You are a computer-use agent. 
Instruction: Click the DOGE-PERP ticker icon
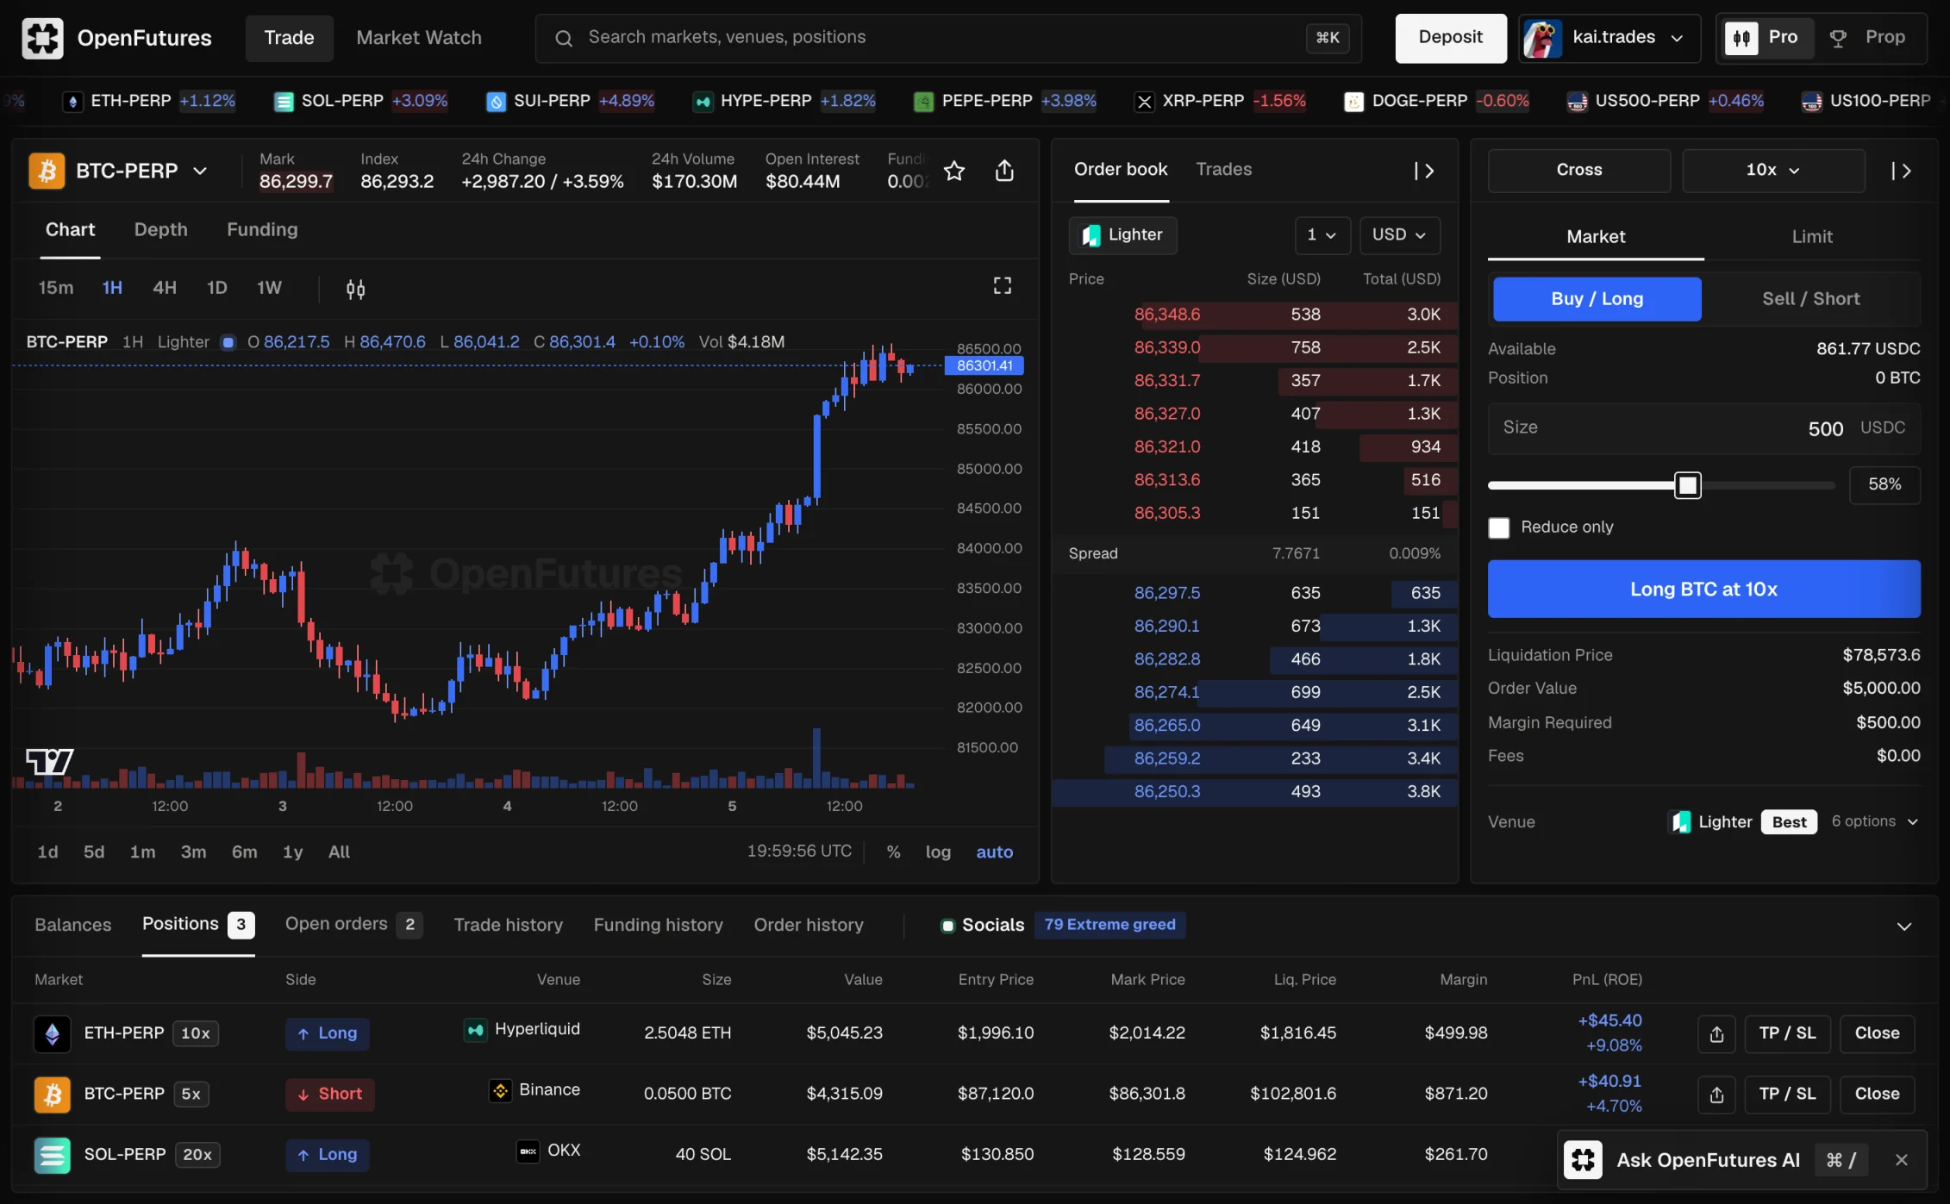coord(1353,102)
